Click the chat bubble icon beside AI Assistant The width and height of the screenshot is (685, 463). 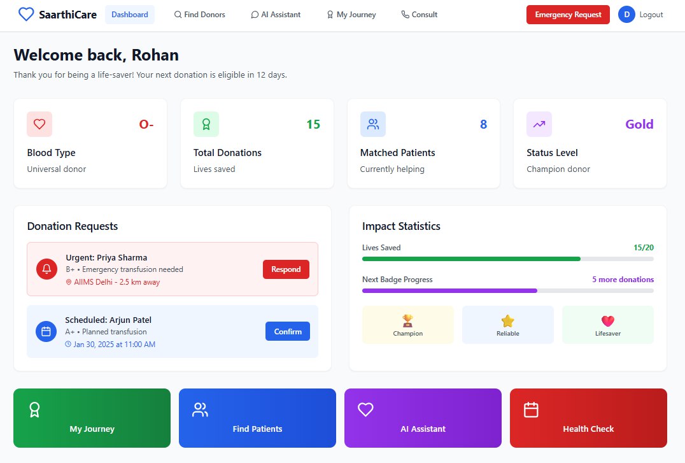pyautogui.click(x=255, y=15)
